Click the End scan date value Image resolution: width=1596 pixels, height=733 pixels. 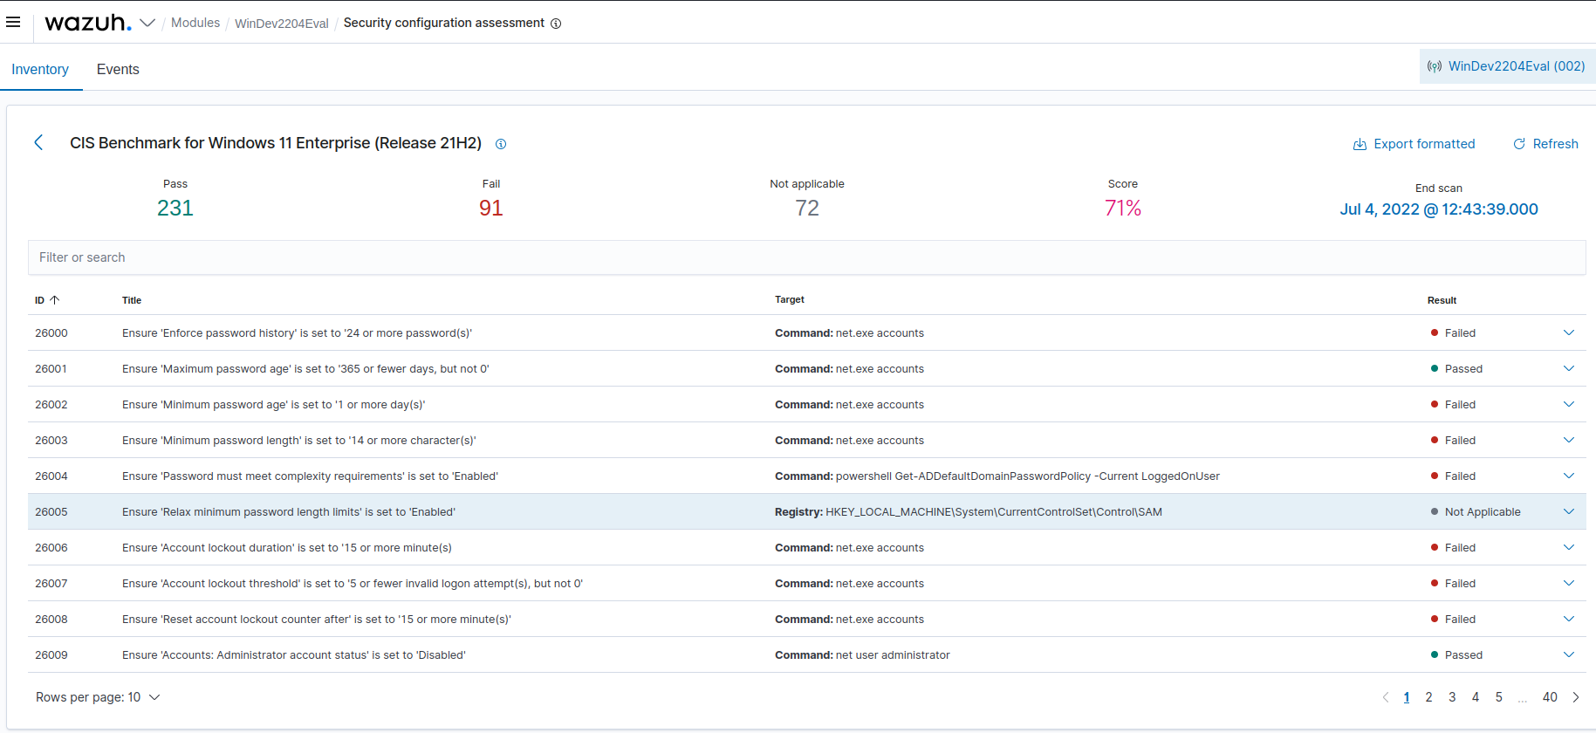pos(1439,209)
